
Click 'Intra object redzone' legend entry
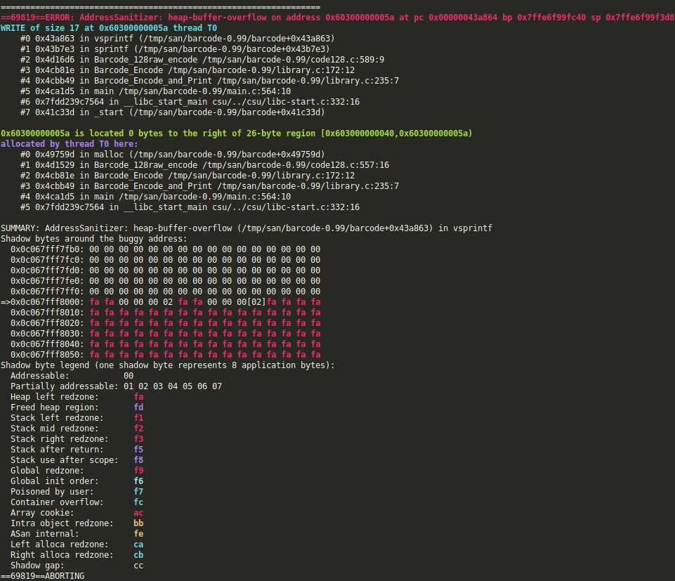77,523
